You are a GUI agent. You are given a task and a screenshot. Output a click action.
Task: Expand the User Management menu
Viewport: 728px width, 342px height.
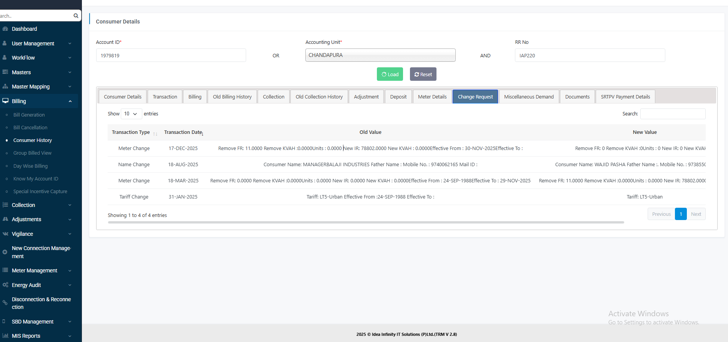pos(38,43)
